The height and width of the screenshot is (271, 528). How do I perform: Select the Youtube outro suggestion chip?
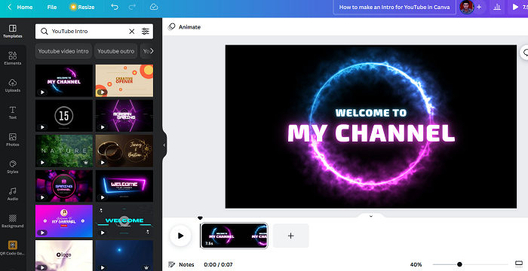[x=116, y=51]
